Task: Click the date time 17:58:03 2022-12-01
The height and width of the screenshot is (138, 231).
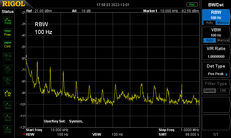Action: [x=113, y=5]
